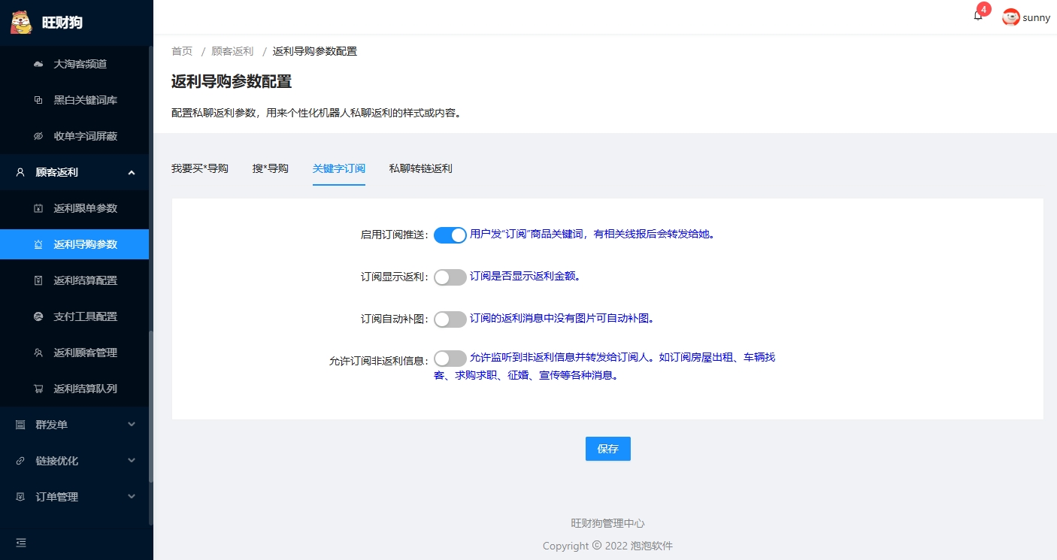Go to 首页 breadcrumb link
This screenshot has height=560, width=1057.
tap(181, 51)
